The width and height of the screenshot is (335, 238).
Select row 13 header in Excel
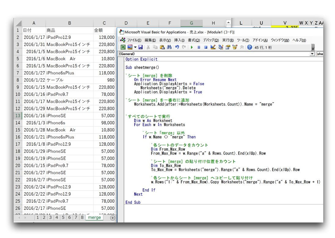pos(18,116)
